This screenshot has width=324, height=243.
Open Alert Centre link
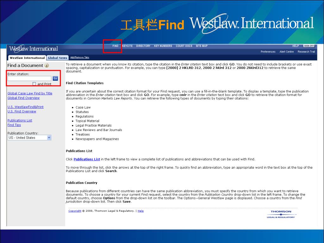(287, 52)
